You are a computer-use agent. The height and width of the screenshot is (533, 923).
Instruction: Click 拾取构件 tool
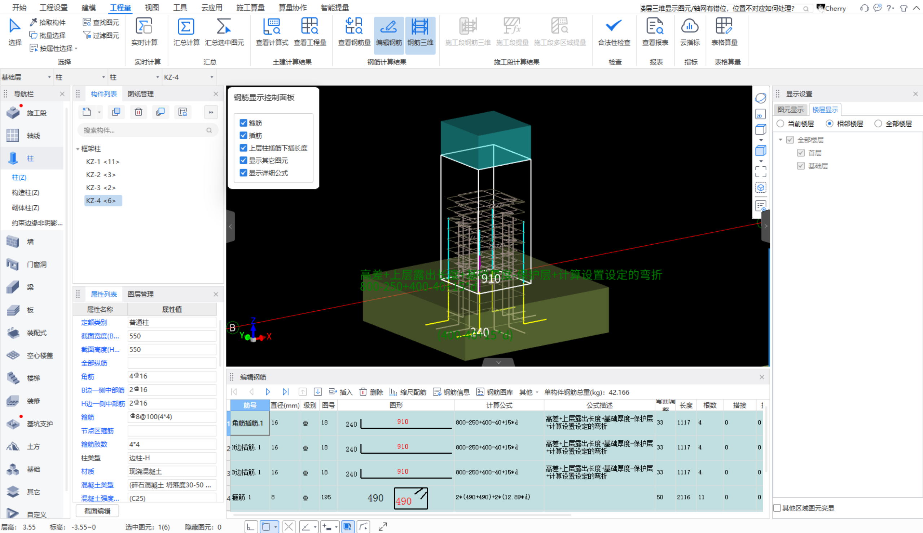click(48, 22)
